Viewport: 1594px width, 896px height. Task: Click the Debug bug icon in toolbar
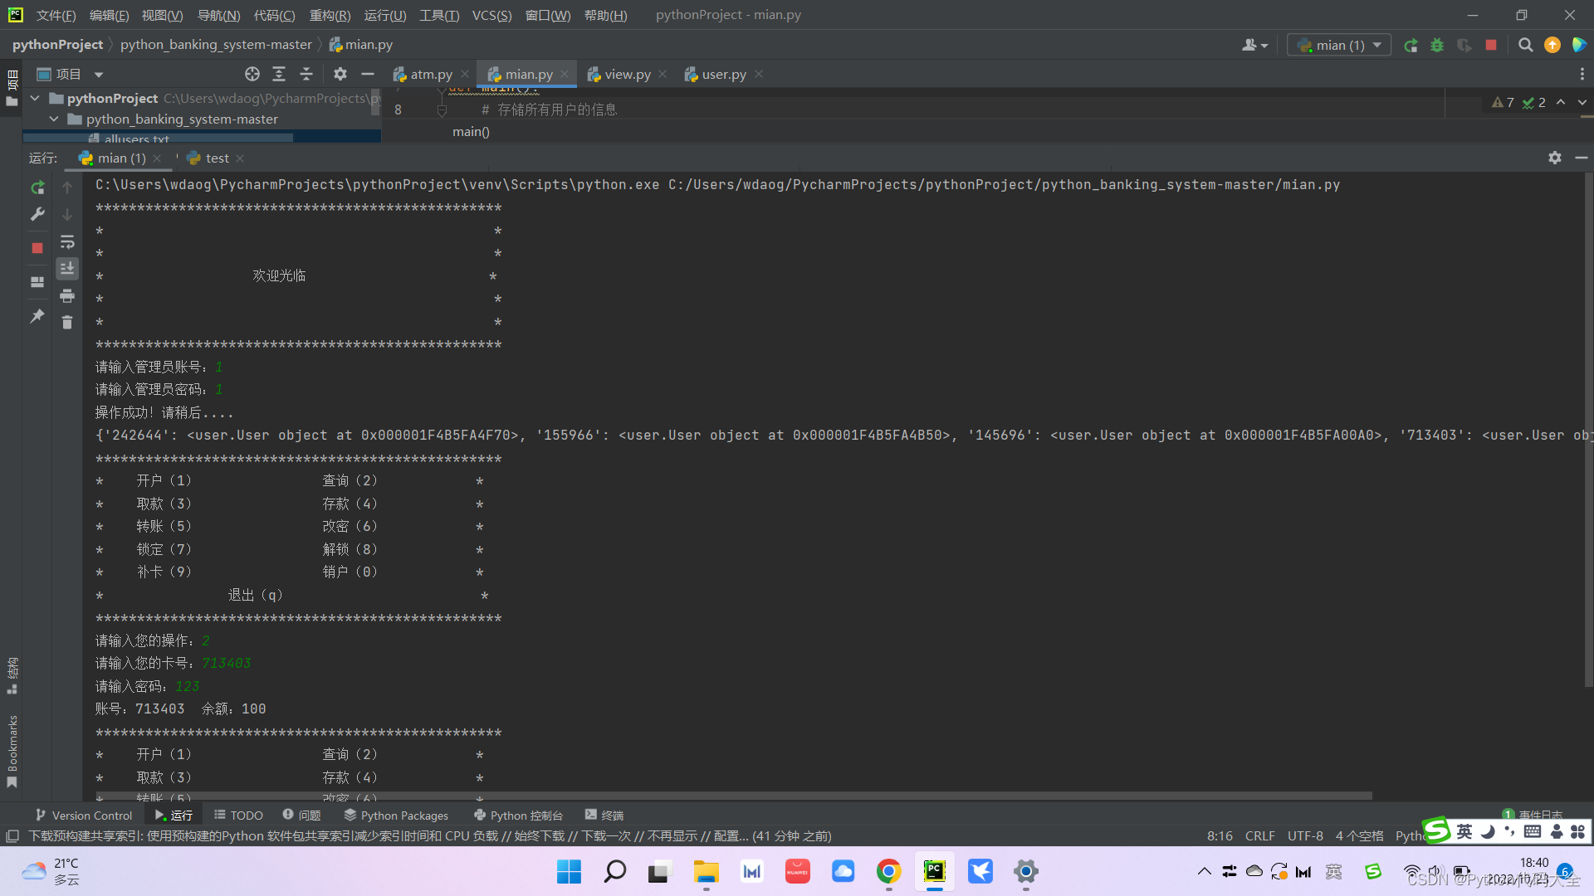(x=1437, y=46)
